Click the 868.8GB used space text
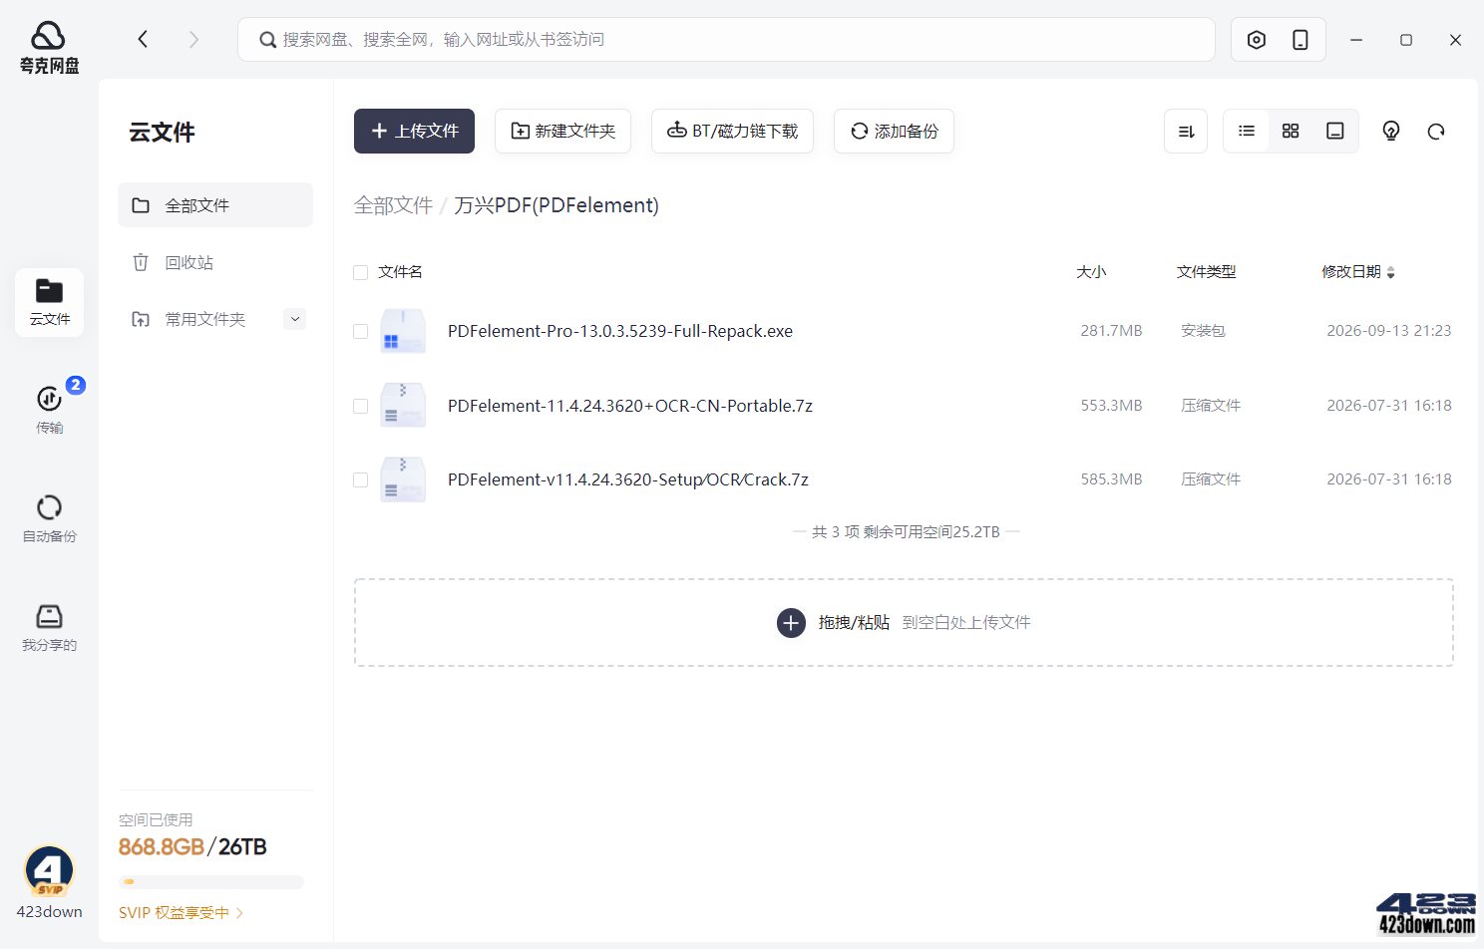Viewport: 1484px width, 949px height. point(161,847)
